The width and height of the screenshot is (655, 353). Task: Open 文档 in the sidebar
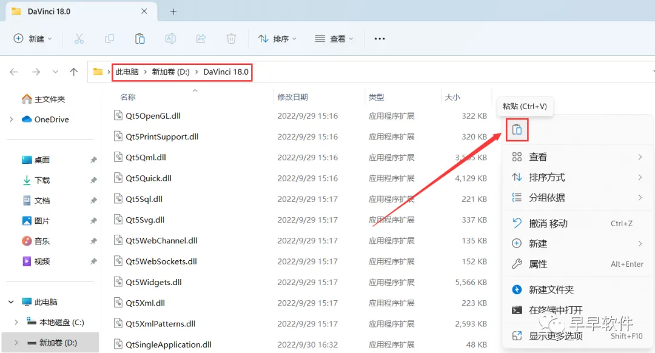(x=36, y=201)
